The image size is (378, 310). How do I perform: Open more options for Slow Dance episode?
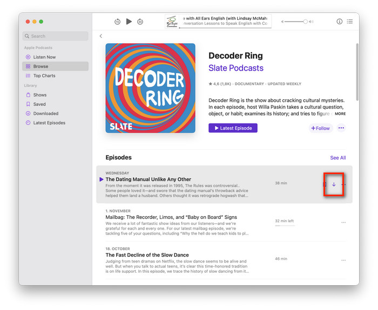(x=343, y=260)
